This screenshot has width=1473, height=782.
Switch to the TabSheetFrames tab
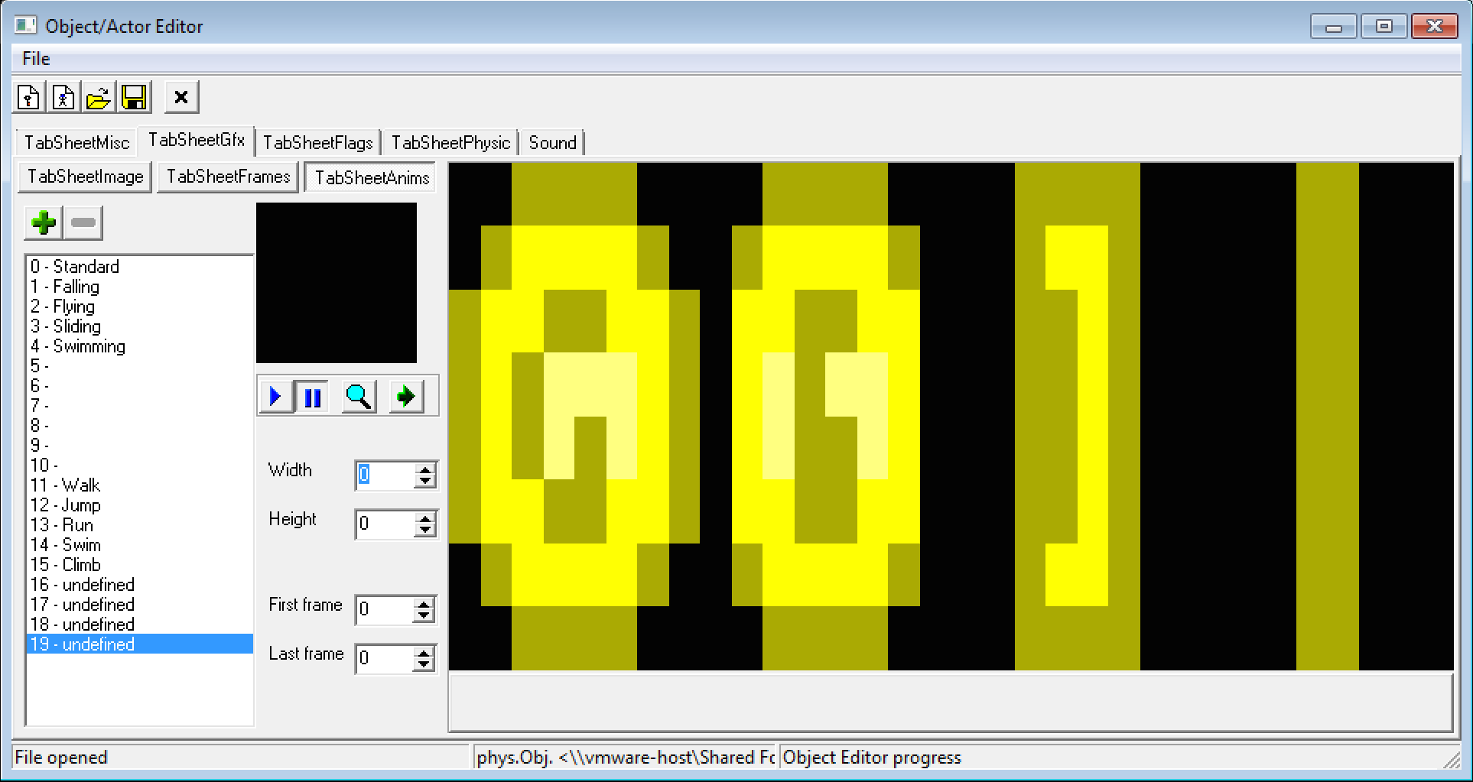pos(228,177)
